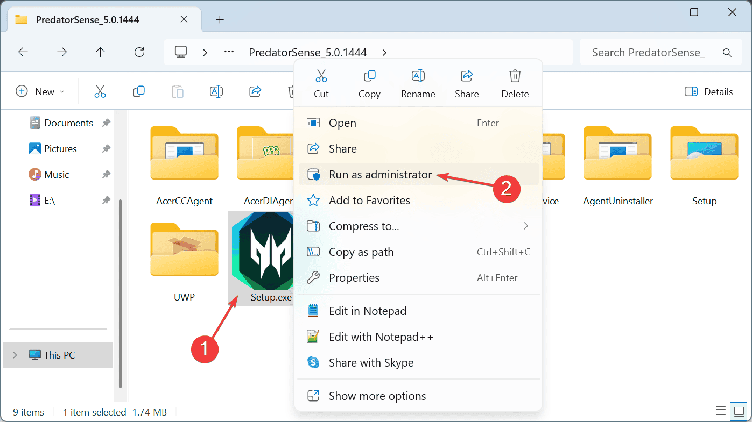Click the Forward navigation arrow
Image resolution: width=752 pixels, height=422 pixels.
click(x=62, y=52)
